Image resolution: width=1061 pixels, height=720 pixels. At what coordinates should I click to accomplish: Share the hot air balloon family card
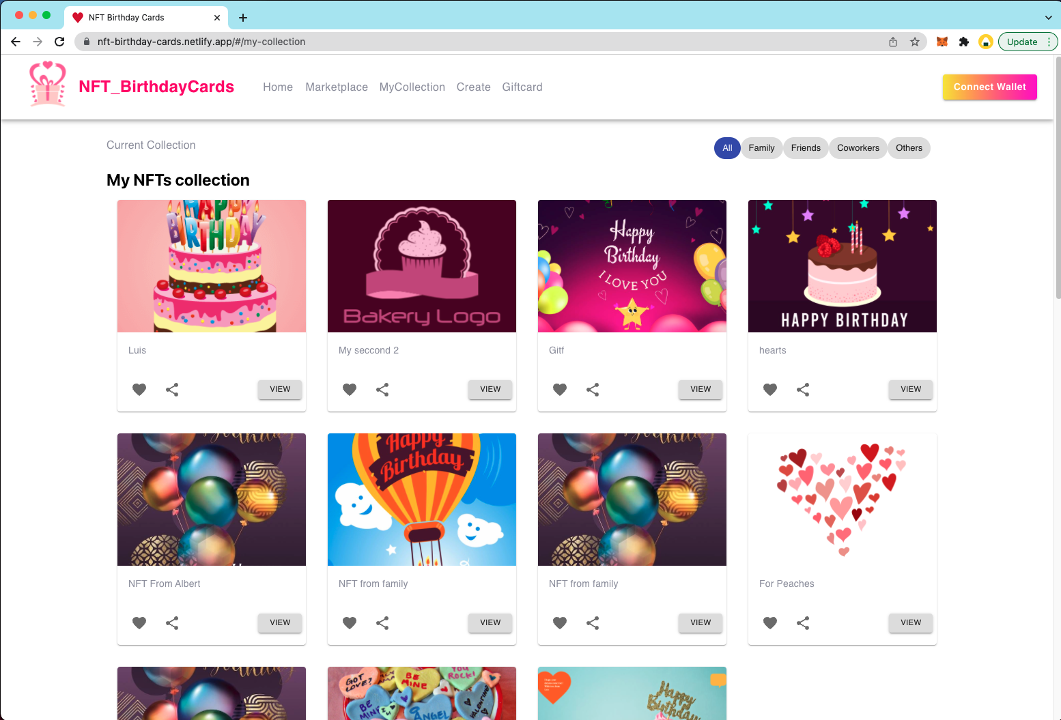point(382,623)
